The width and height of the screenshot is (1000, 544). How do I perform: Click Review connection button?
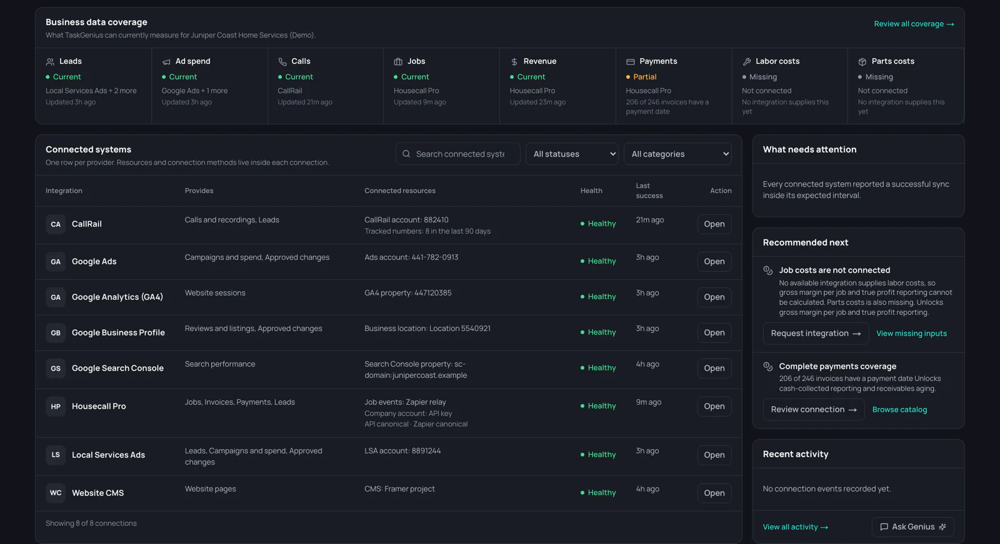(814, 410)
